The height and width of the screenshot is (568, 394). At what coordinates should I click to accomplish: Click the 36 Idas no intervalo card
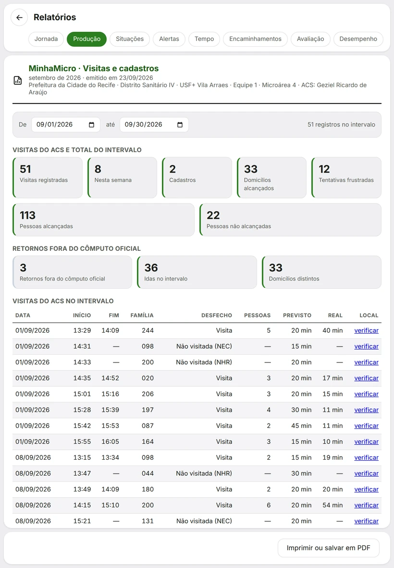[x=197, y=272]
